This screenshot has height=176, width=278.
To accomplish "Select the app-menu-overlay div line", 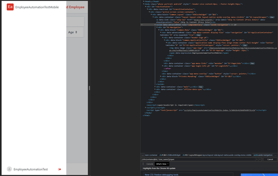I will click(x=209, y=74).
